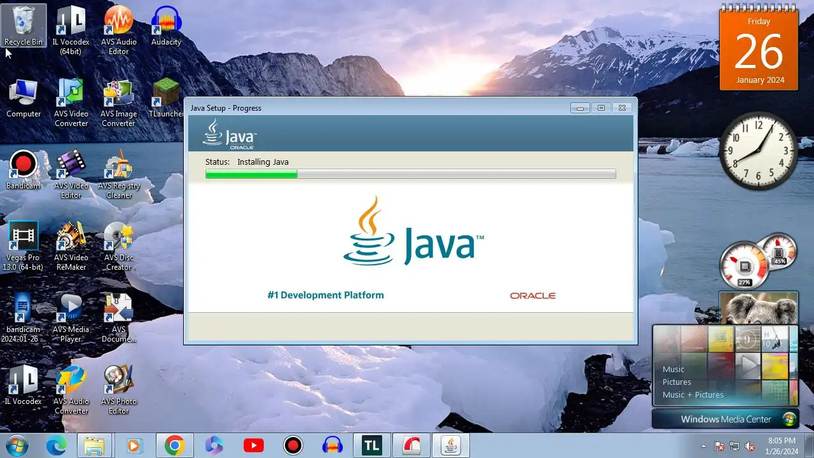Viewport: 814px width, 458px height.
Task: Open File Explorer from the taskbar
Action: pyautogui.click(x=94, y=446)
